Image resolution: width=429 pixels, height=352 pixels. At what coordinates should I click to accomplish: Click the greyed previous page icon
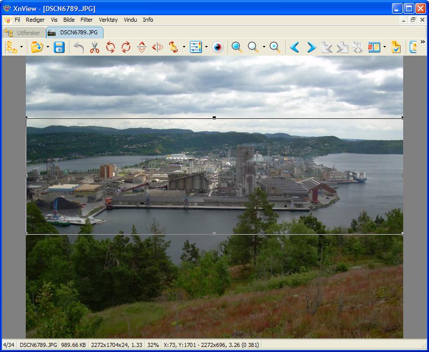click(x=326, y=47)
